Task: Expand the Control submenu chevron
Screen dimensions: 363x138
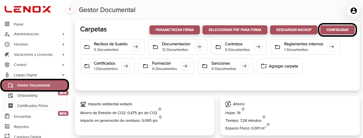Action: click(63, 65)
